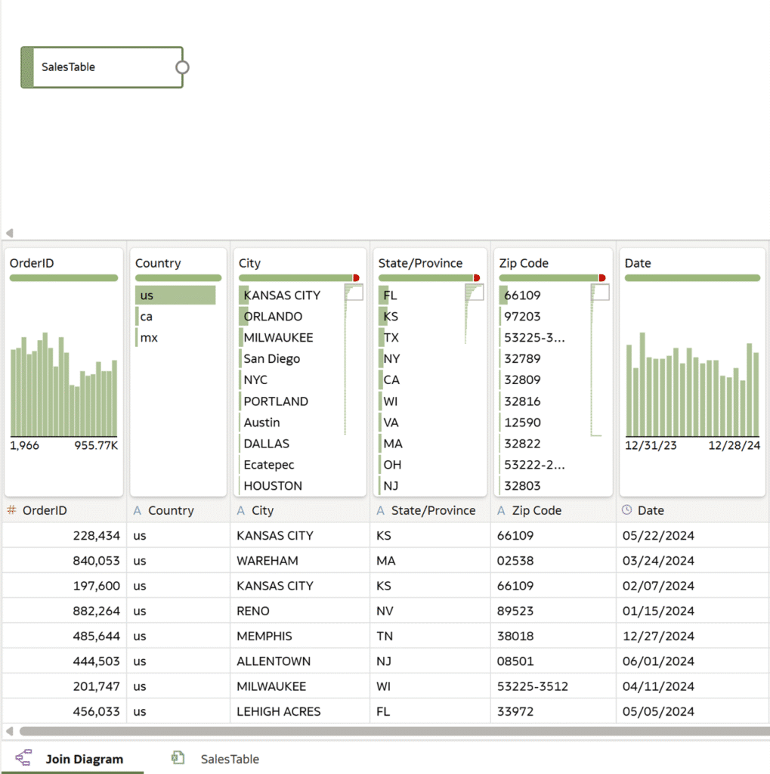
Task: Click the OrderID quality tile title
Action: (32, 263)
